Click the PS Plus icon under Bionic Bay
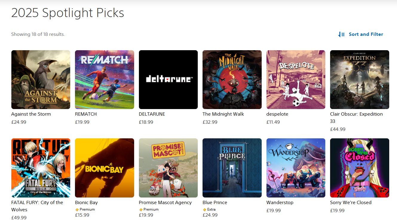This screenshot has height=222, width=397. [77, 210]
